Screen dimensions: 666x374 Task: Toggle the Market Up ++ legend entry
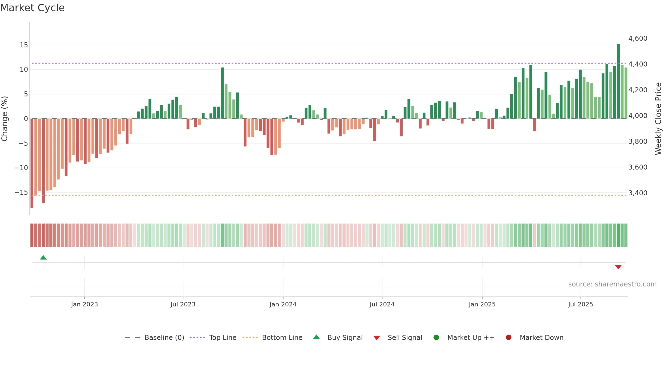tap(464, 337)
